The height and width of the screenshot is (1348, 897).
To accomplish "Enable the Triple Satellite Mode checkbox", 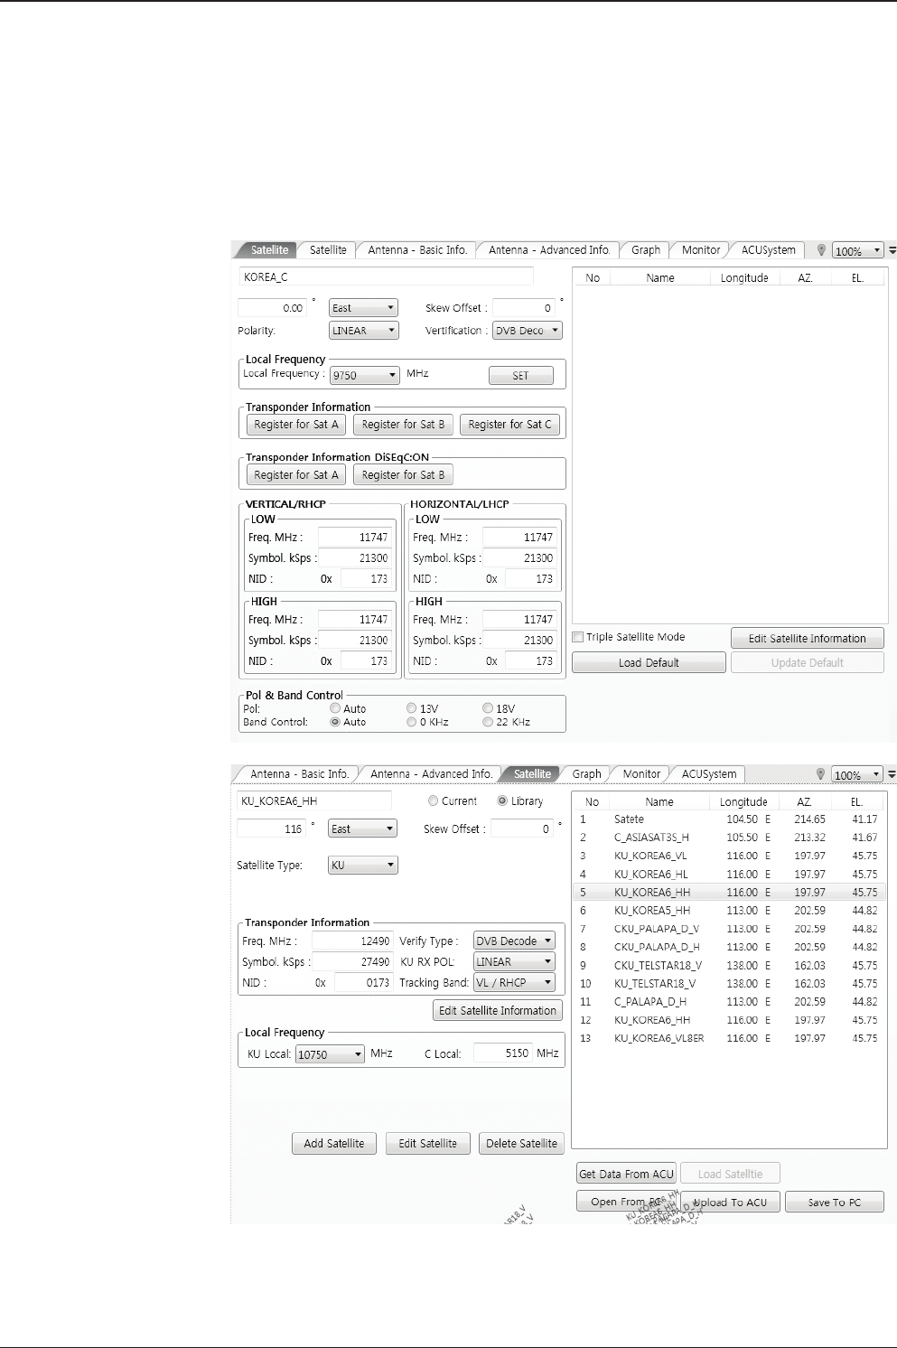I will click(x=578, y=637).
